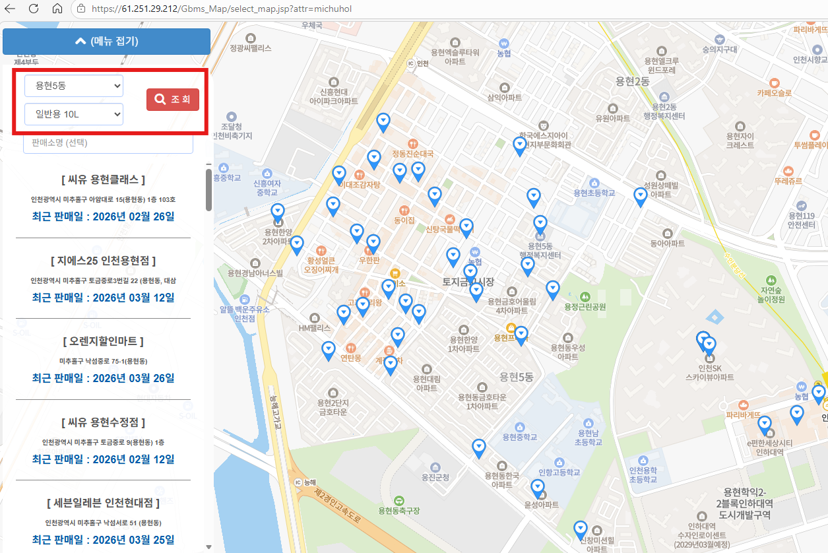Image resolution: width=828 pixels, height=553 pixels.
Task: Click marker above 신창미션힐 아파트
Action: pos(581,530)
